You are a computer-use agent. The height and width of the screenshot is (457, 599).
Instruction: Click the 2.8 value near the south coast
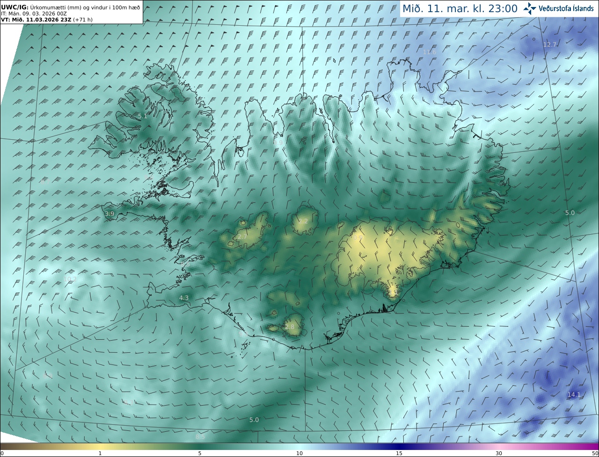click(290, 327)
